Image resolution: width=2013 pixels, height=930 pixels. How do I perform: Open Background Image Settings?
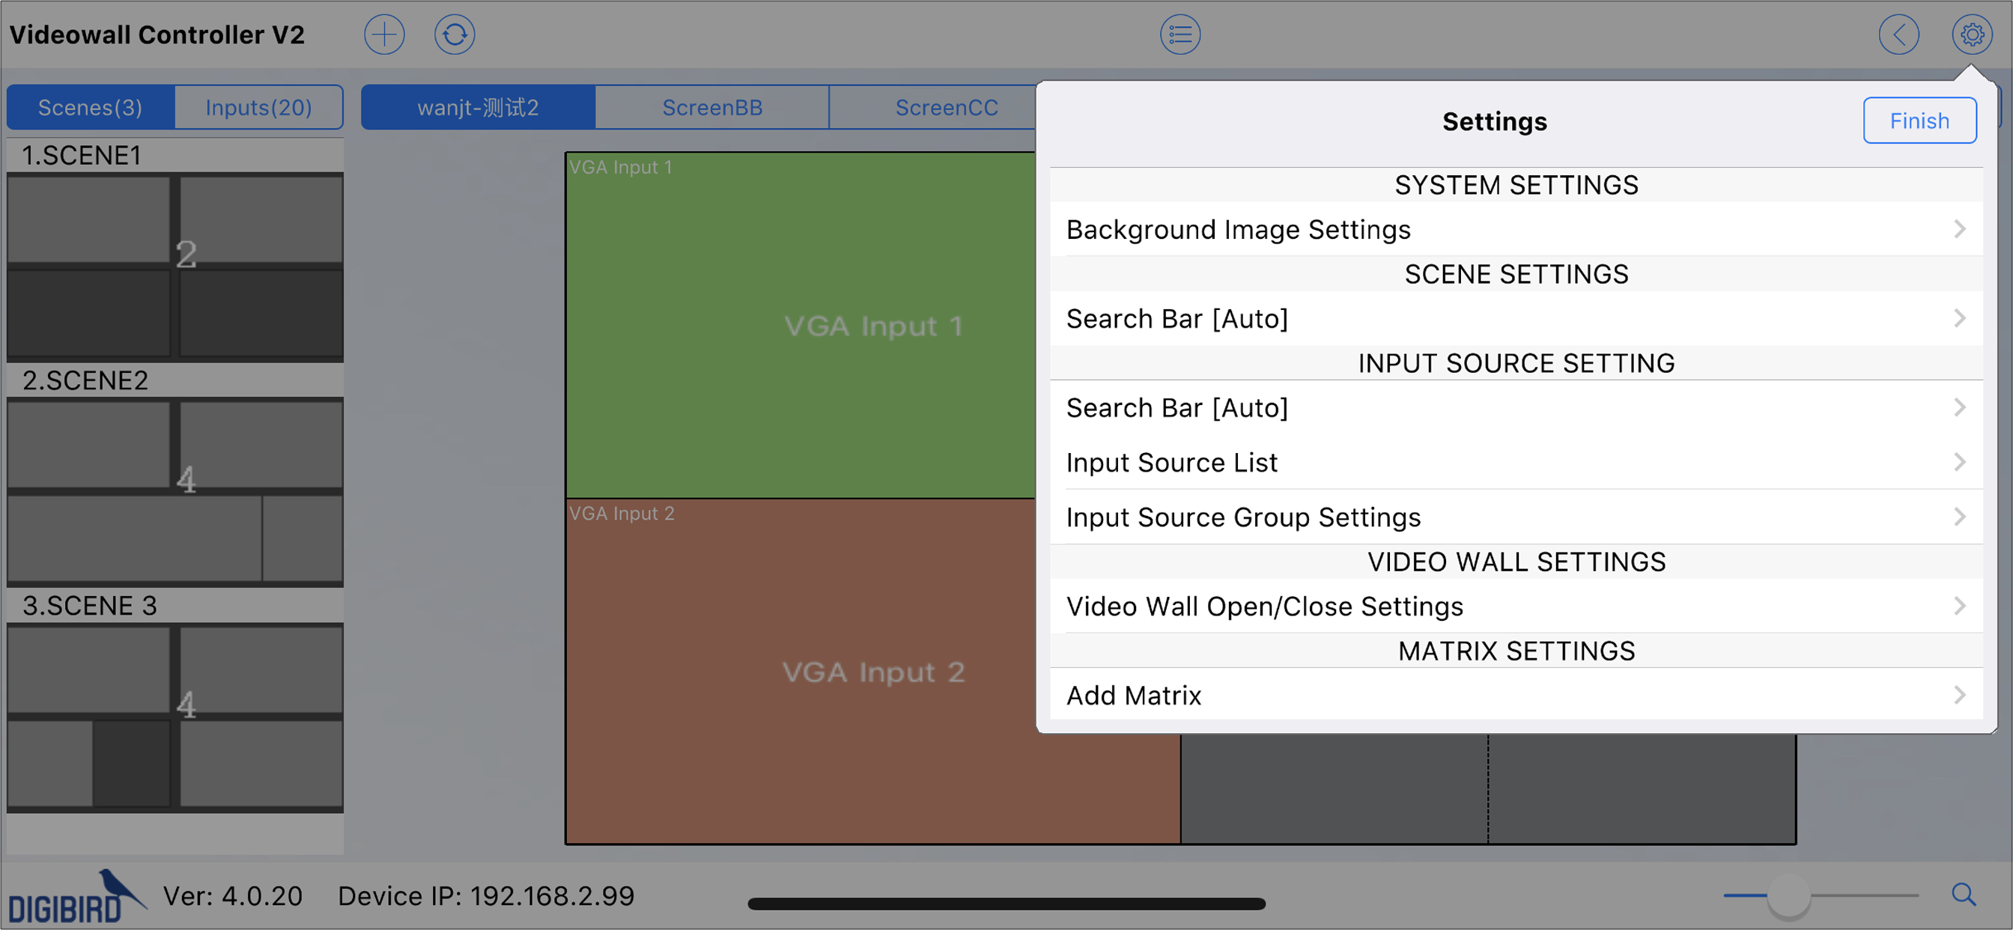tap(1514, 229)
